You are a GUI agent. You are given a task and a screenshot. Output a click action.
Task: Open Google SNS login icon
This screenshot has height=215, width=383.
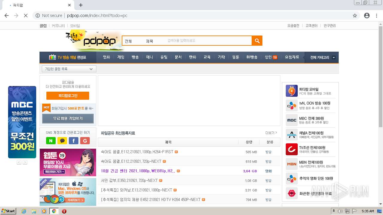pos(85,141)
